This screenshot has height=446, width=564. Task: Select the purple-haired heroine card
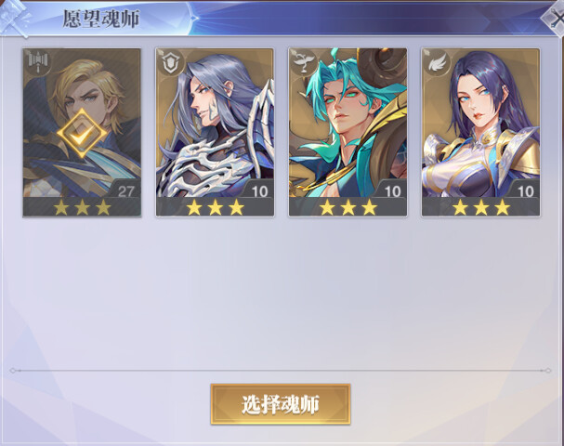tap(481, 132)
